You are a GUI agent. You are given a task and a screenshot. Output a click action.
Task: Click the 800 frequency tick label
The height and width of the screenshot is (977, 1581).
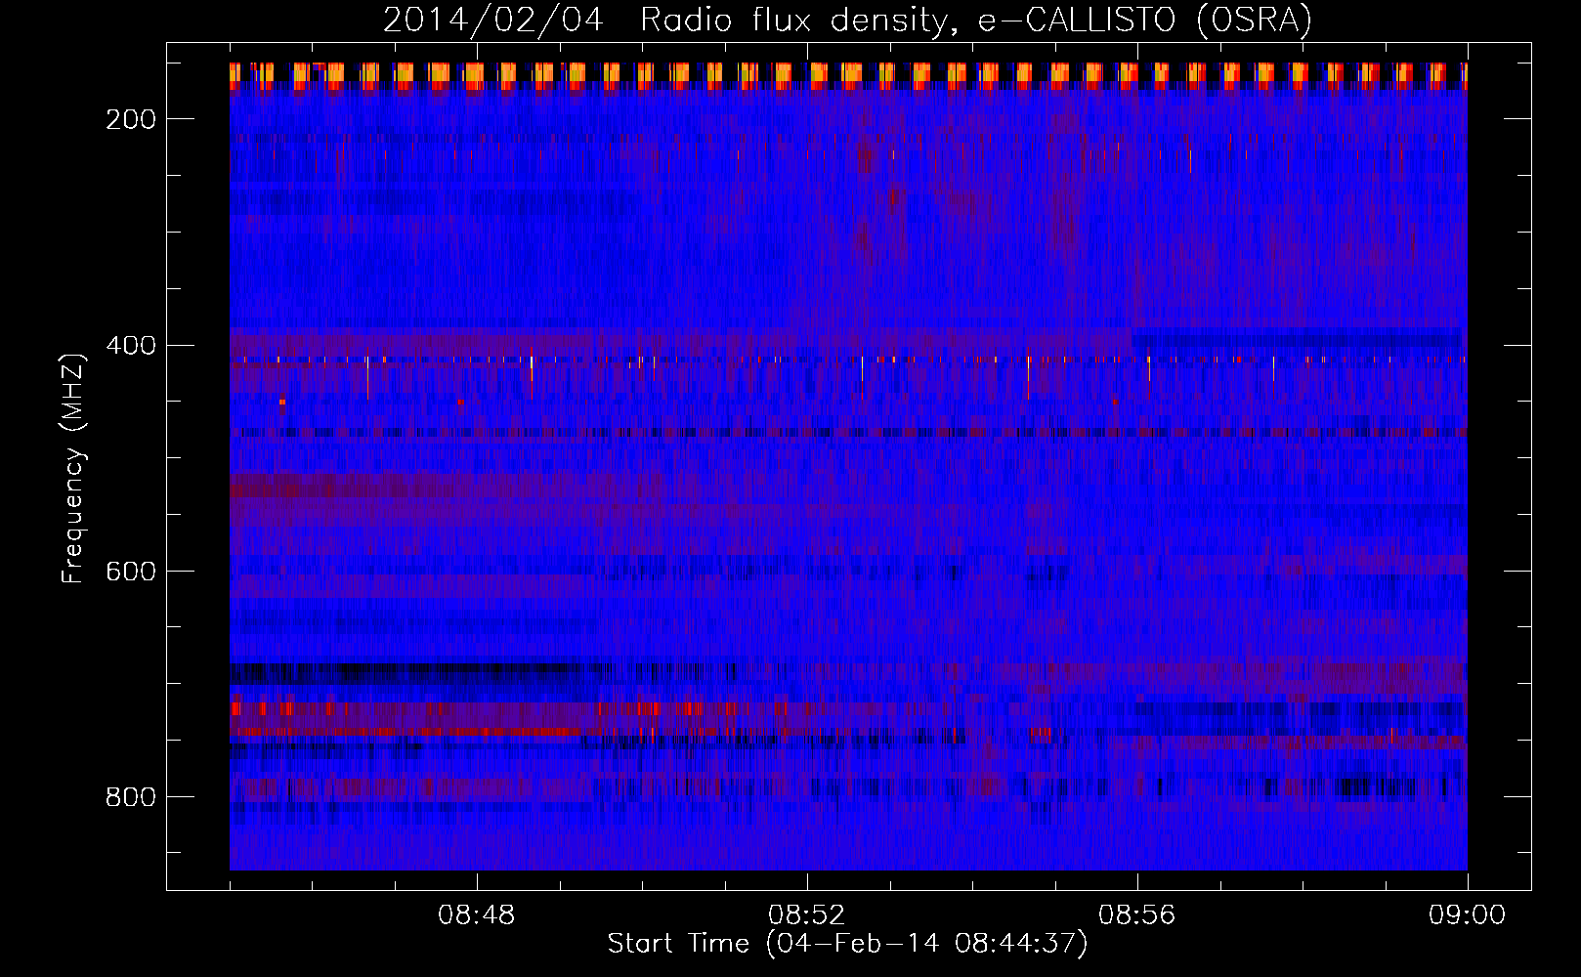(131, 797)
